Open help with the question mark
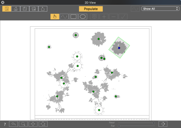Viewport: 181px width, 128px height. pyautogui.click(x=5, y=124)
